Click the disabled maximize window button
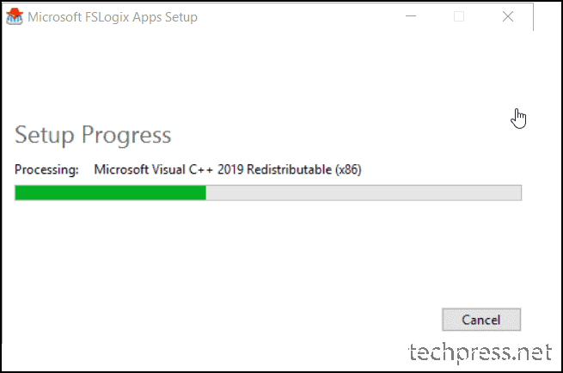The width and height of the screenshot is (563, 373). click(459, 16)
